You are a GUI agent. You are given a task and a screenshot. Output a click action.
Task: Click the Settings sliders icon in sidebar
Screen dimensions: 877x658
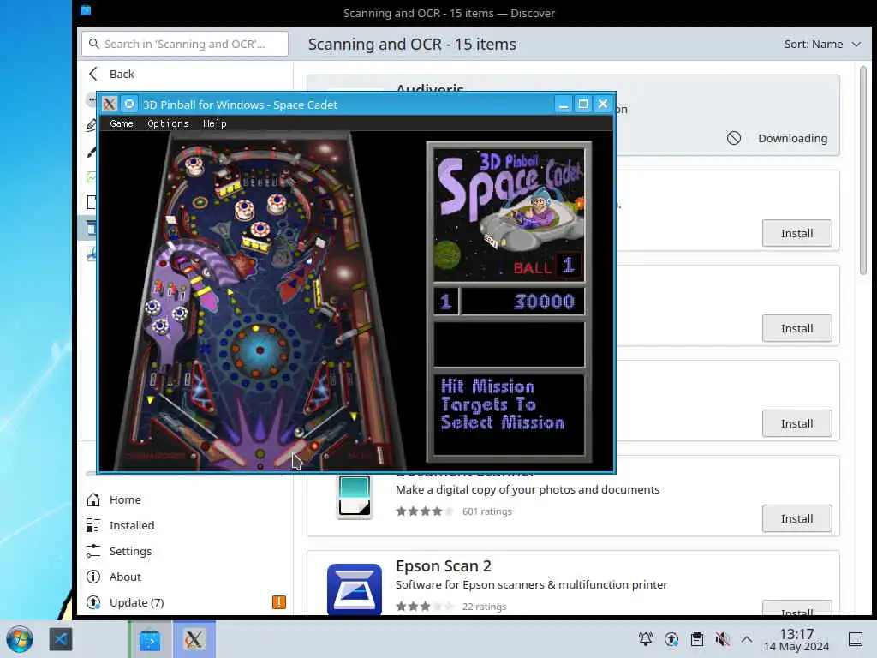93,551
